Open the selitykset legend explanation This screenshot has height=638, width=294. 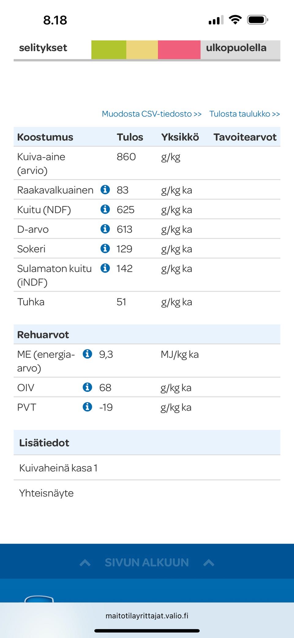[43, 48]
